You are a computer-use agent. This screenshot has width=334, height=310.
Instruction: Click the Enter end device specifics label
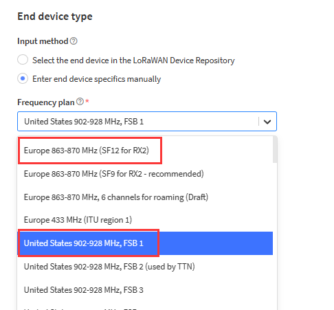[96, 79]
